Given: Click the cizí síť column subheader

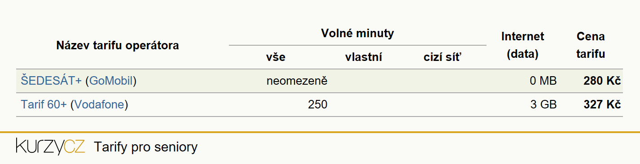Looking at the screenshot, I should tap(442, 57).
